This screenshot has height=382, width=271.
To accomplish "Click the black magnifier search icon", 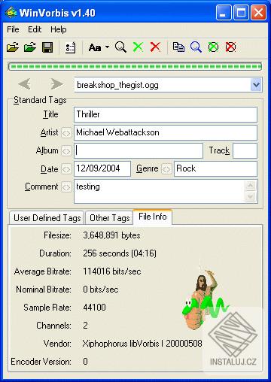I will click(x=120, y=47).
